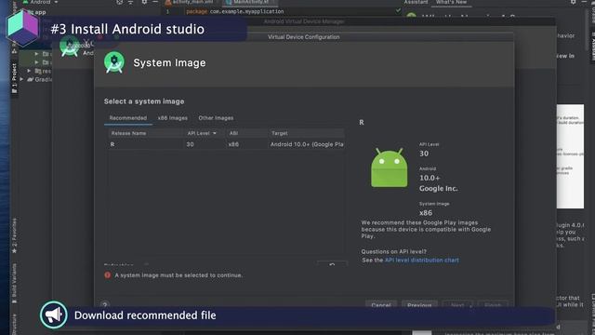Screen dimensions: 595x335
Task: Expand the res folder in the project tree
Action: click(29, 71)
